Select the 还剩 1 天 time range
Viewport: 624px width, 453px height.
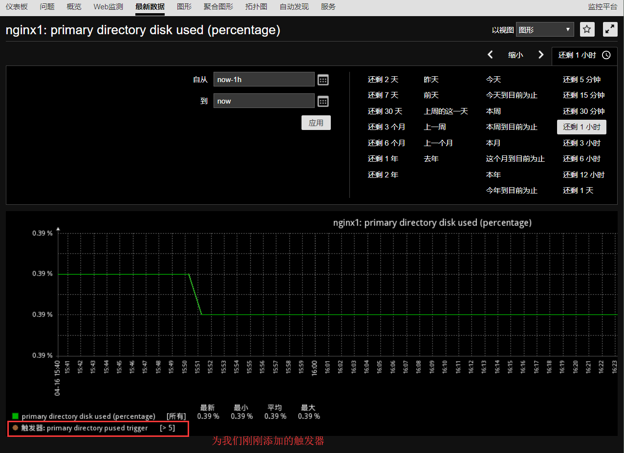pos(578,191)
